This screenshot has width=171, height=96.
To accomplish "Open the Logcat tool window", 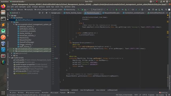I will coord(55,93).
